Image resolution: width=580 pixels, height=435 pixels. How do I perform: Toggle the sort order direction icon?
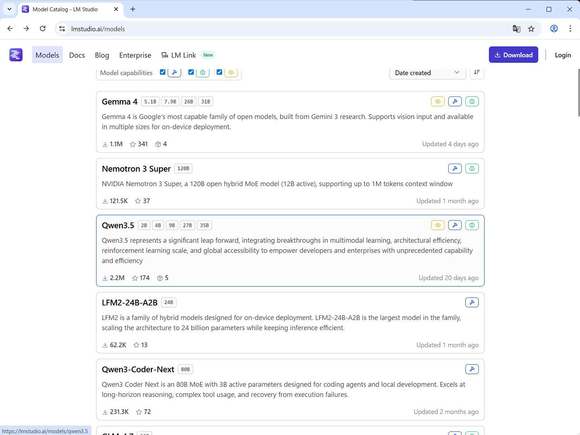(x=477, y=72)
